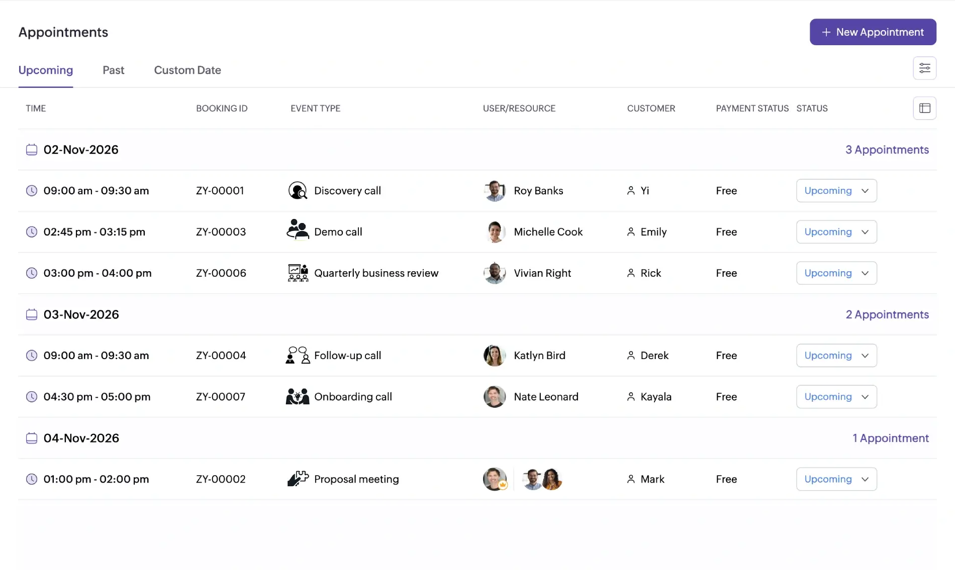Click the calendar icon next to 02-Nov-2026
This screenshot has width=955, height=570.
(x=32, y=149)
